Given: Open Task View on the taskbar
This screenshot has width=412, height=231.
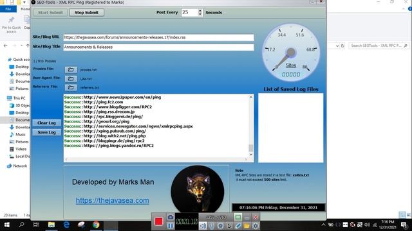Looking at the screenshot, I should pyautogui.click(x=36, y=225).
